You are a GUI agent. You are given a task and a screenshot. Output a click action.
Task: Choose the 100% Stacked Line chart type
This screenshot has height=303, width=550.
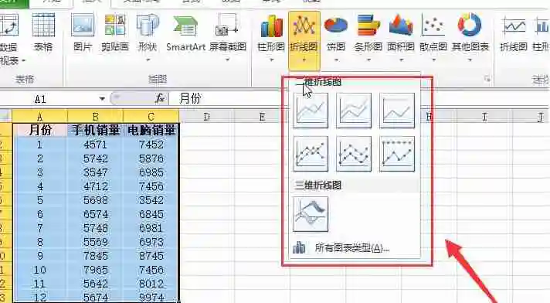point(397,111)
